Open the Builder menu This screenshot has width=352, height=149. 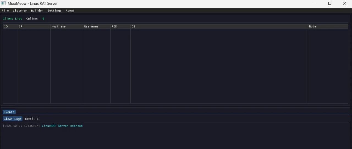[37, 11]
